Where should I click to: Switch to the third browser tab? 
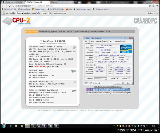click(x=62, y=2)
